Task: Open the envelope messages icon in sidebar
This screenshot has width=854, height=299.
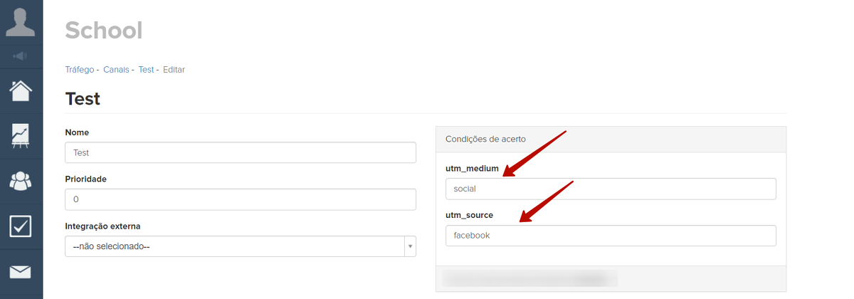Action: click(x=21, y=271)
